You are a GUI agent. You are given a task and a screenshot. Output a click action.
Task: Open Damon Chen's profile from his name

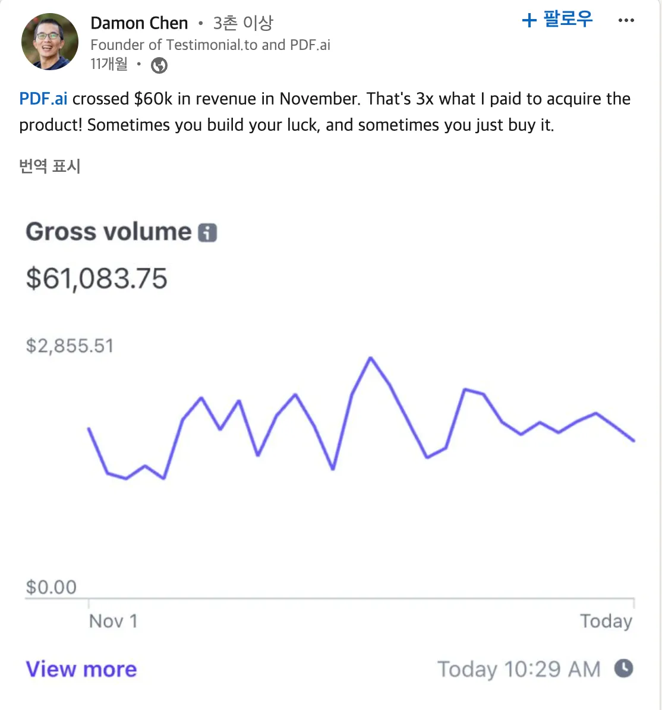pyautogui.click(x=138, y=23)
